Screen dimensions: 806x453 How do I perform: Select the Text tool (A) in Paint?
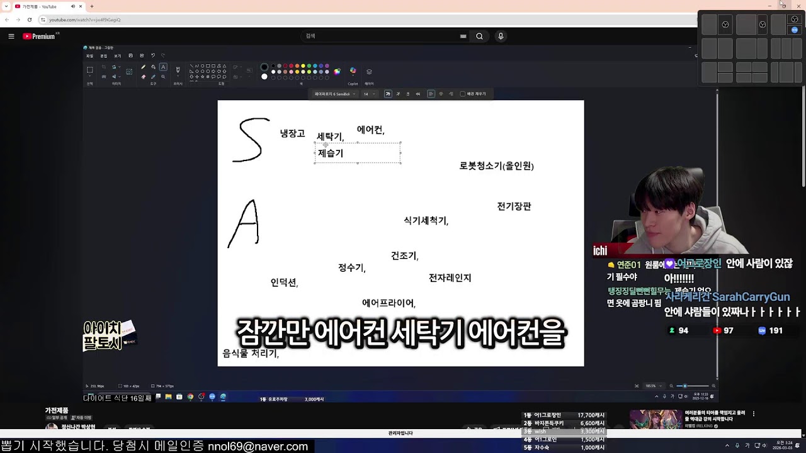163,67
